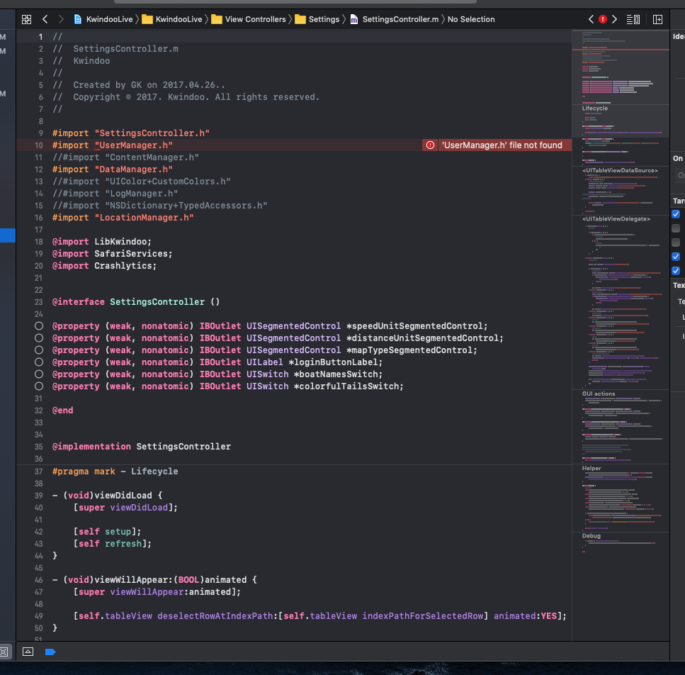Click commented //#import "ContentManager.h" line
Image resolution: width=685 pixels, height=675 pixels.
[125, 157]
